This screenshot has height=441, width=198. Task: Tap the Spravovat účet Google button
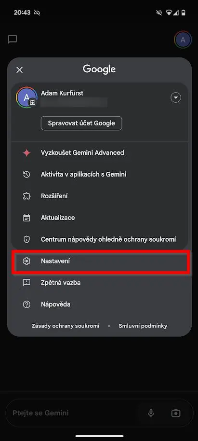(x=81, y=123)
